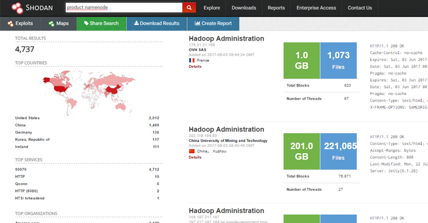Open the Explore menu item
Viewport: 428px width, 223px height.
(x=212, y=8)
